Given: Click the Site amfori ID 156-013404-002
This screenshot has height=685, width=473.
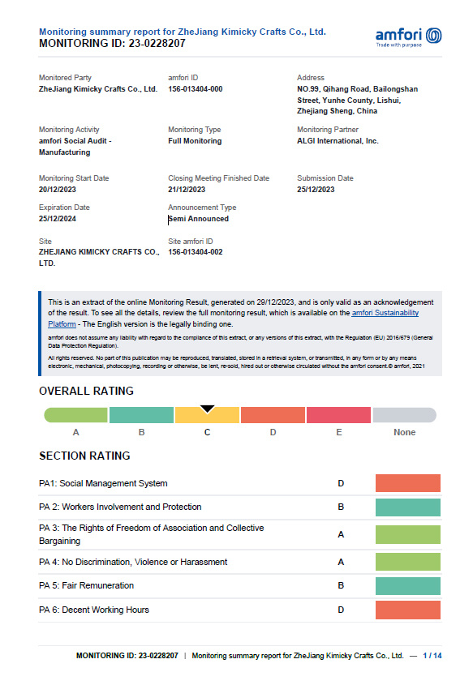Looking at the screenshot, I should [x=196, y=252].
